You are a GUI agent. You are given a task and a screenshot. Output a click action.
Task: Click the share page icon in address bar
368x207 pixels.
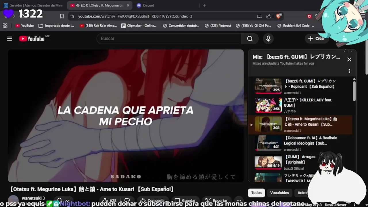(x=269, y=16)
